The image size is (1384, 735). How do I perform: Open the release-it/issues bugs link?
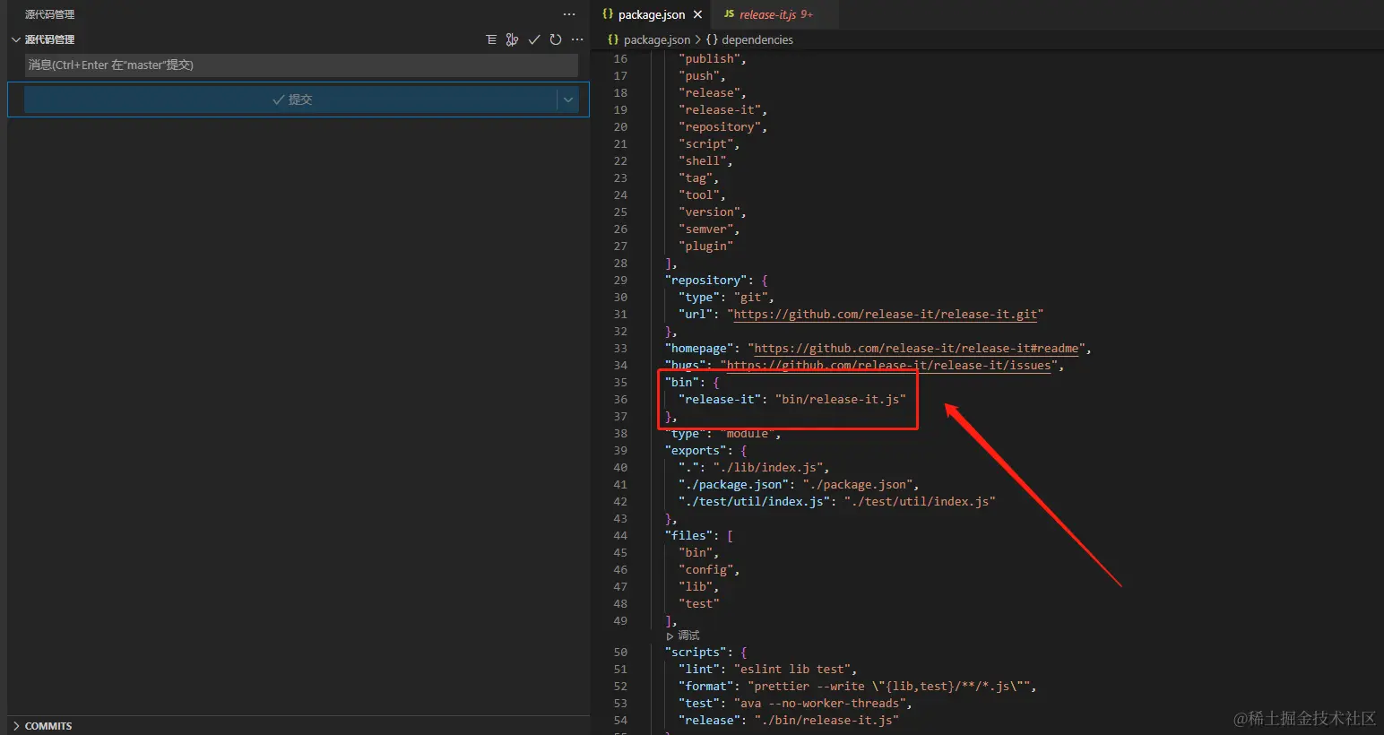pos(888,366)
